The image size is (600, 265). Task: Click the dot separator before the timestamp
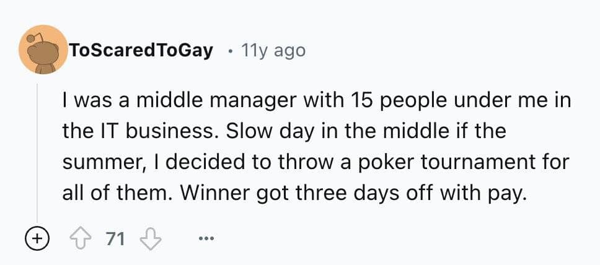[x=230, y=50]
